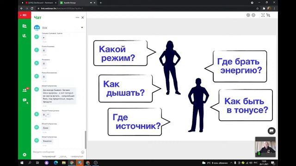Open volume control in system tray

point(251,163)
